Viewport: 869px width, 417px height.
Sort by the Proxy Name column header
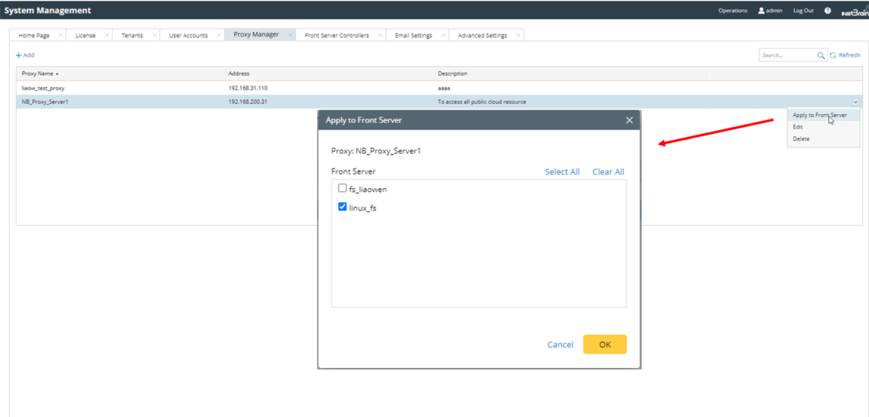[38, 73]
